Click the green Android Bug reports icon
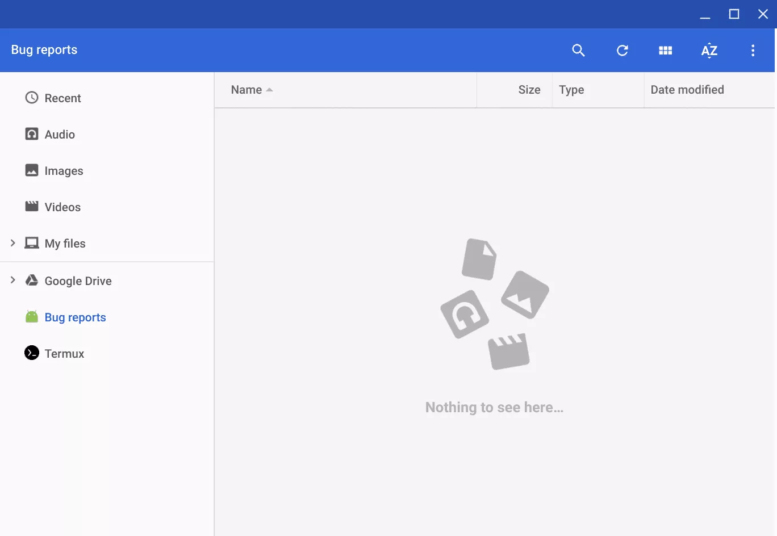Viewport: 777px width, 536px height. pyautogui.click(x=32, y=317)
